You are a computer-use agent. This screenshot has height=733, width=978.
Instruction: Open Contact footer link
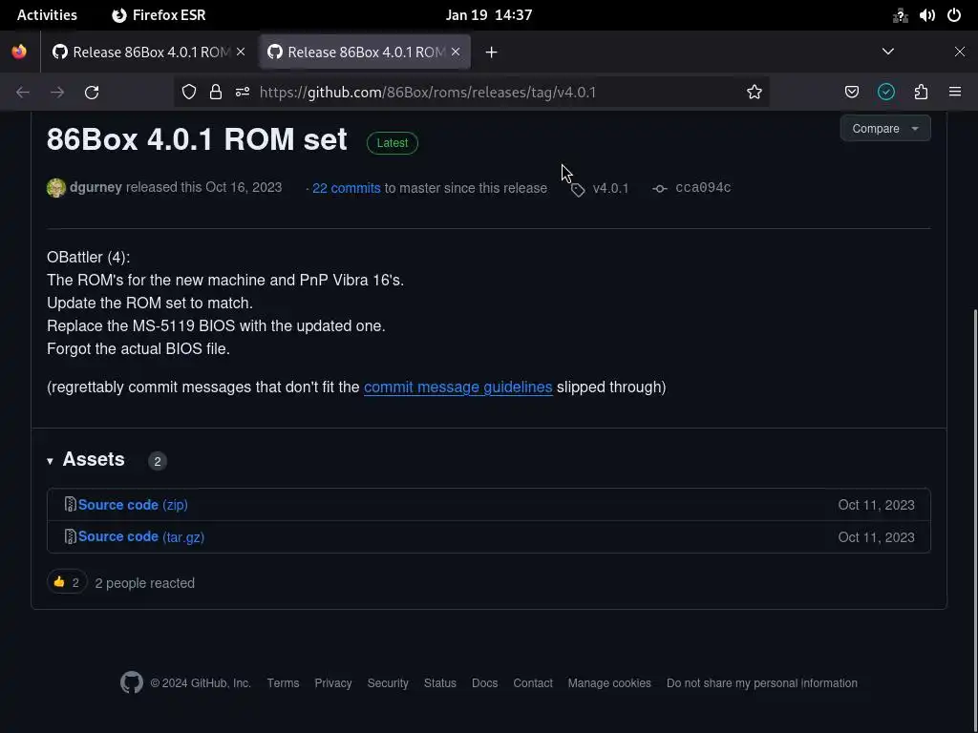(533, 683)
